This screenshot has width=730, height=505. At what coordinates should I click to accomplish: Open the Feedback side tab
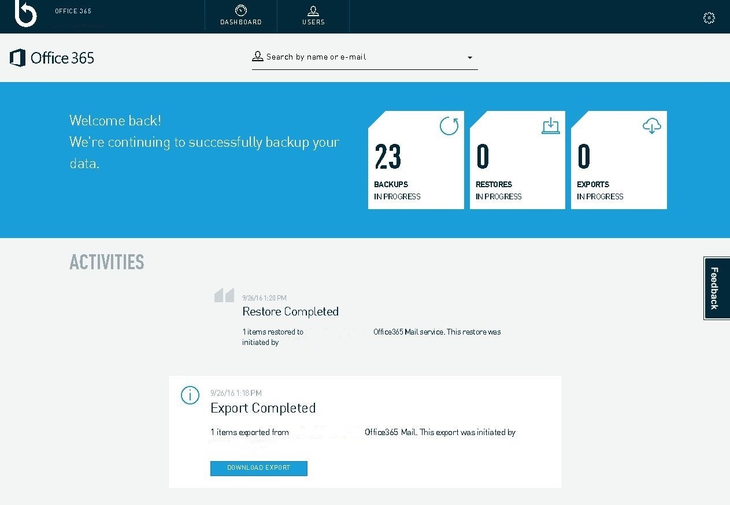point(717,288)
